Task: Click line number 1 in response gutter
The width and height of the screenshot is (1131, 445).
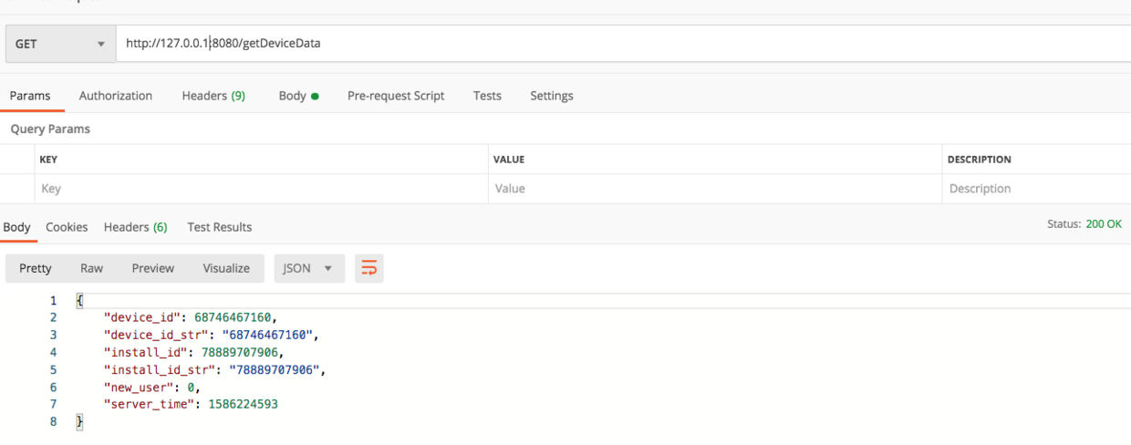Action: 53,301
